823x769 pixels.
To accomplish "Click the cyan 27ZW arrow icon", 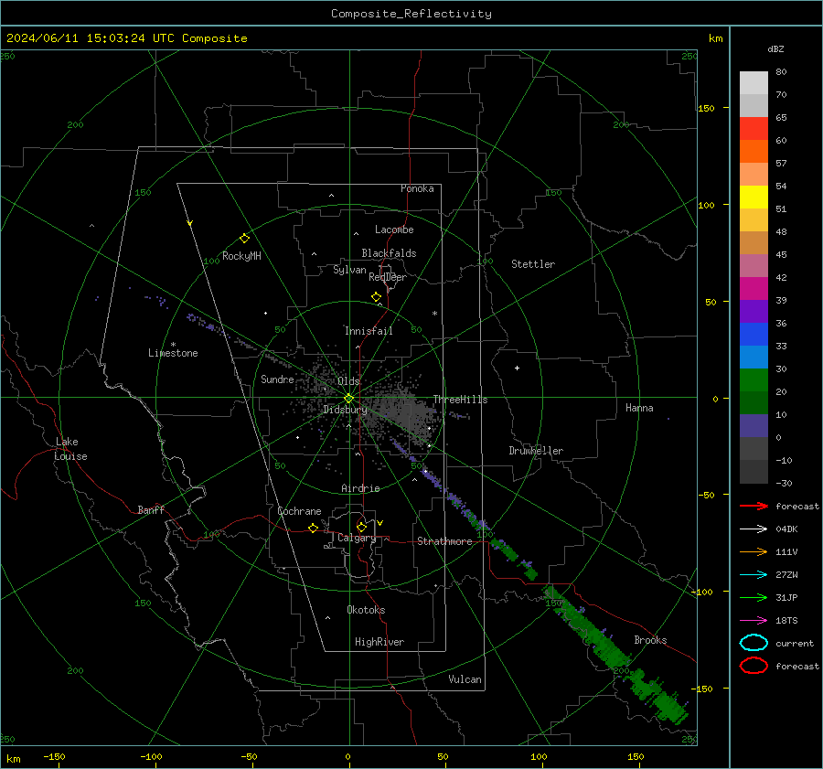I will point(754,575).
